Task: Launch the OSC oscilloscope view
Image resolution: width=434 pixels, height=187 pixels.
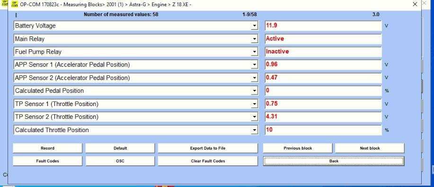Action: pyautogui.click(x=120, y=161)
